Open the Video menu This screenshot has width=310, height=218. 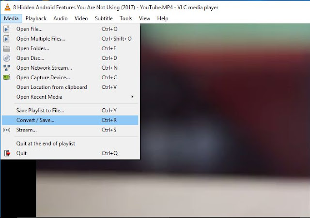pyautogui.click(x=81, y=18)
